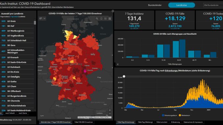The width and height of the screenshot is (223, 125).
Task: Select LK Ilm-Kreis in the list
Action: pos(17,72)
